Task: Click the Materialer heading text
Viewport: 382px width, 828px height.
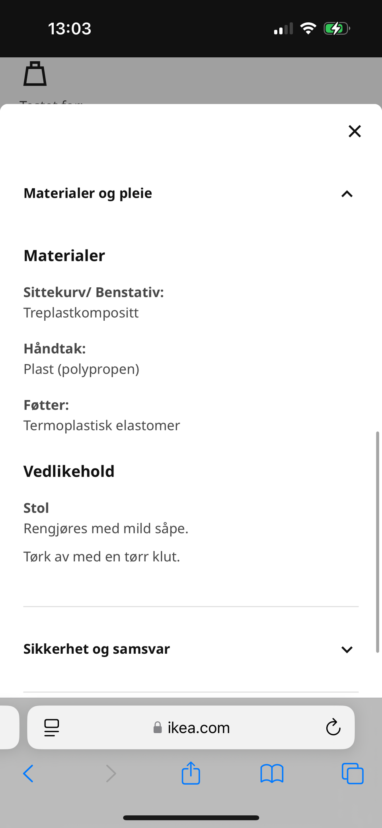Action: click(x=64, y=255)
